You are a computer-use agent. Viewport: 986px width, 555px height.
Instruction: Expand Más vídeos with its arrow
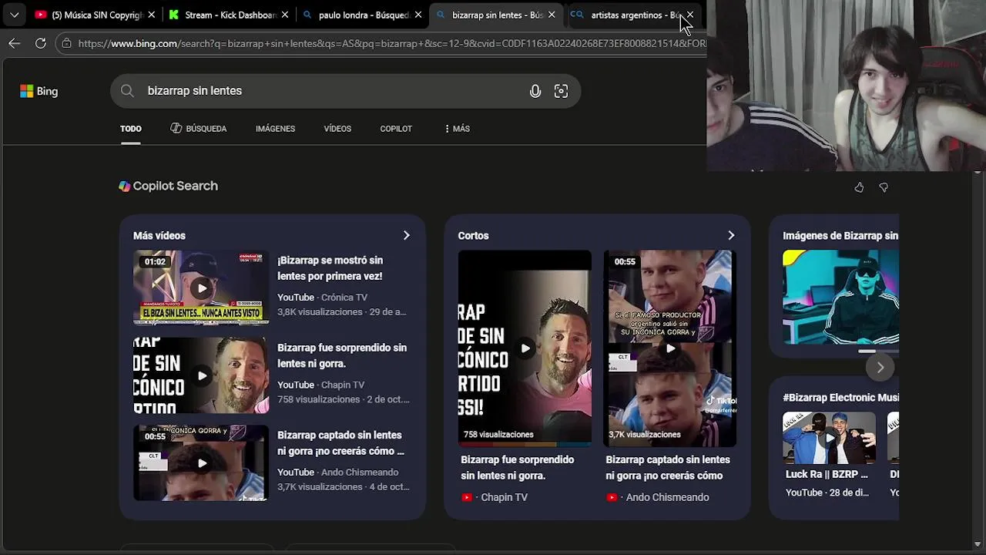pos(406,235)
